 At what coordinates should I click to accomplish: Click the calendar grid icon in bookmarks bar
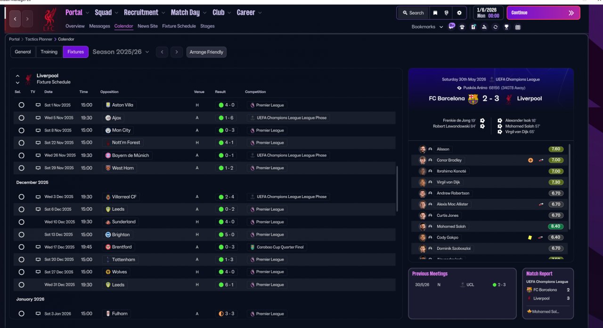[x=518, y=27]
